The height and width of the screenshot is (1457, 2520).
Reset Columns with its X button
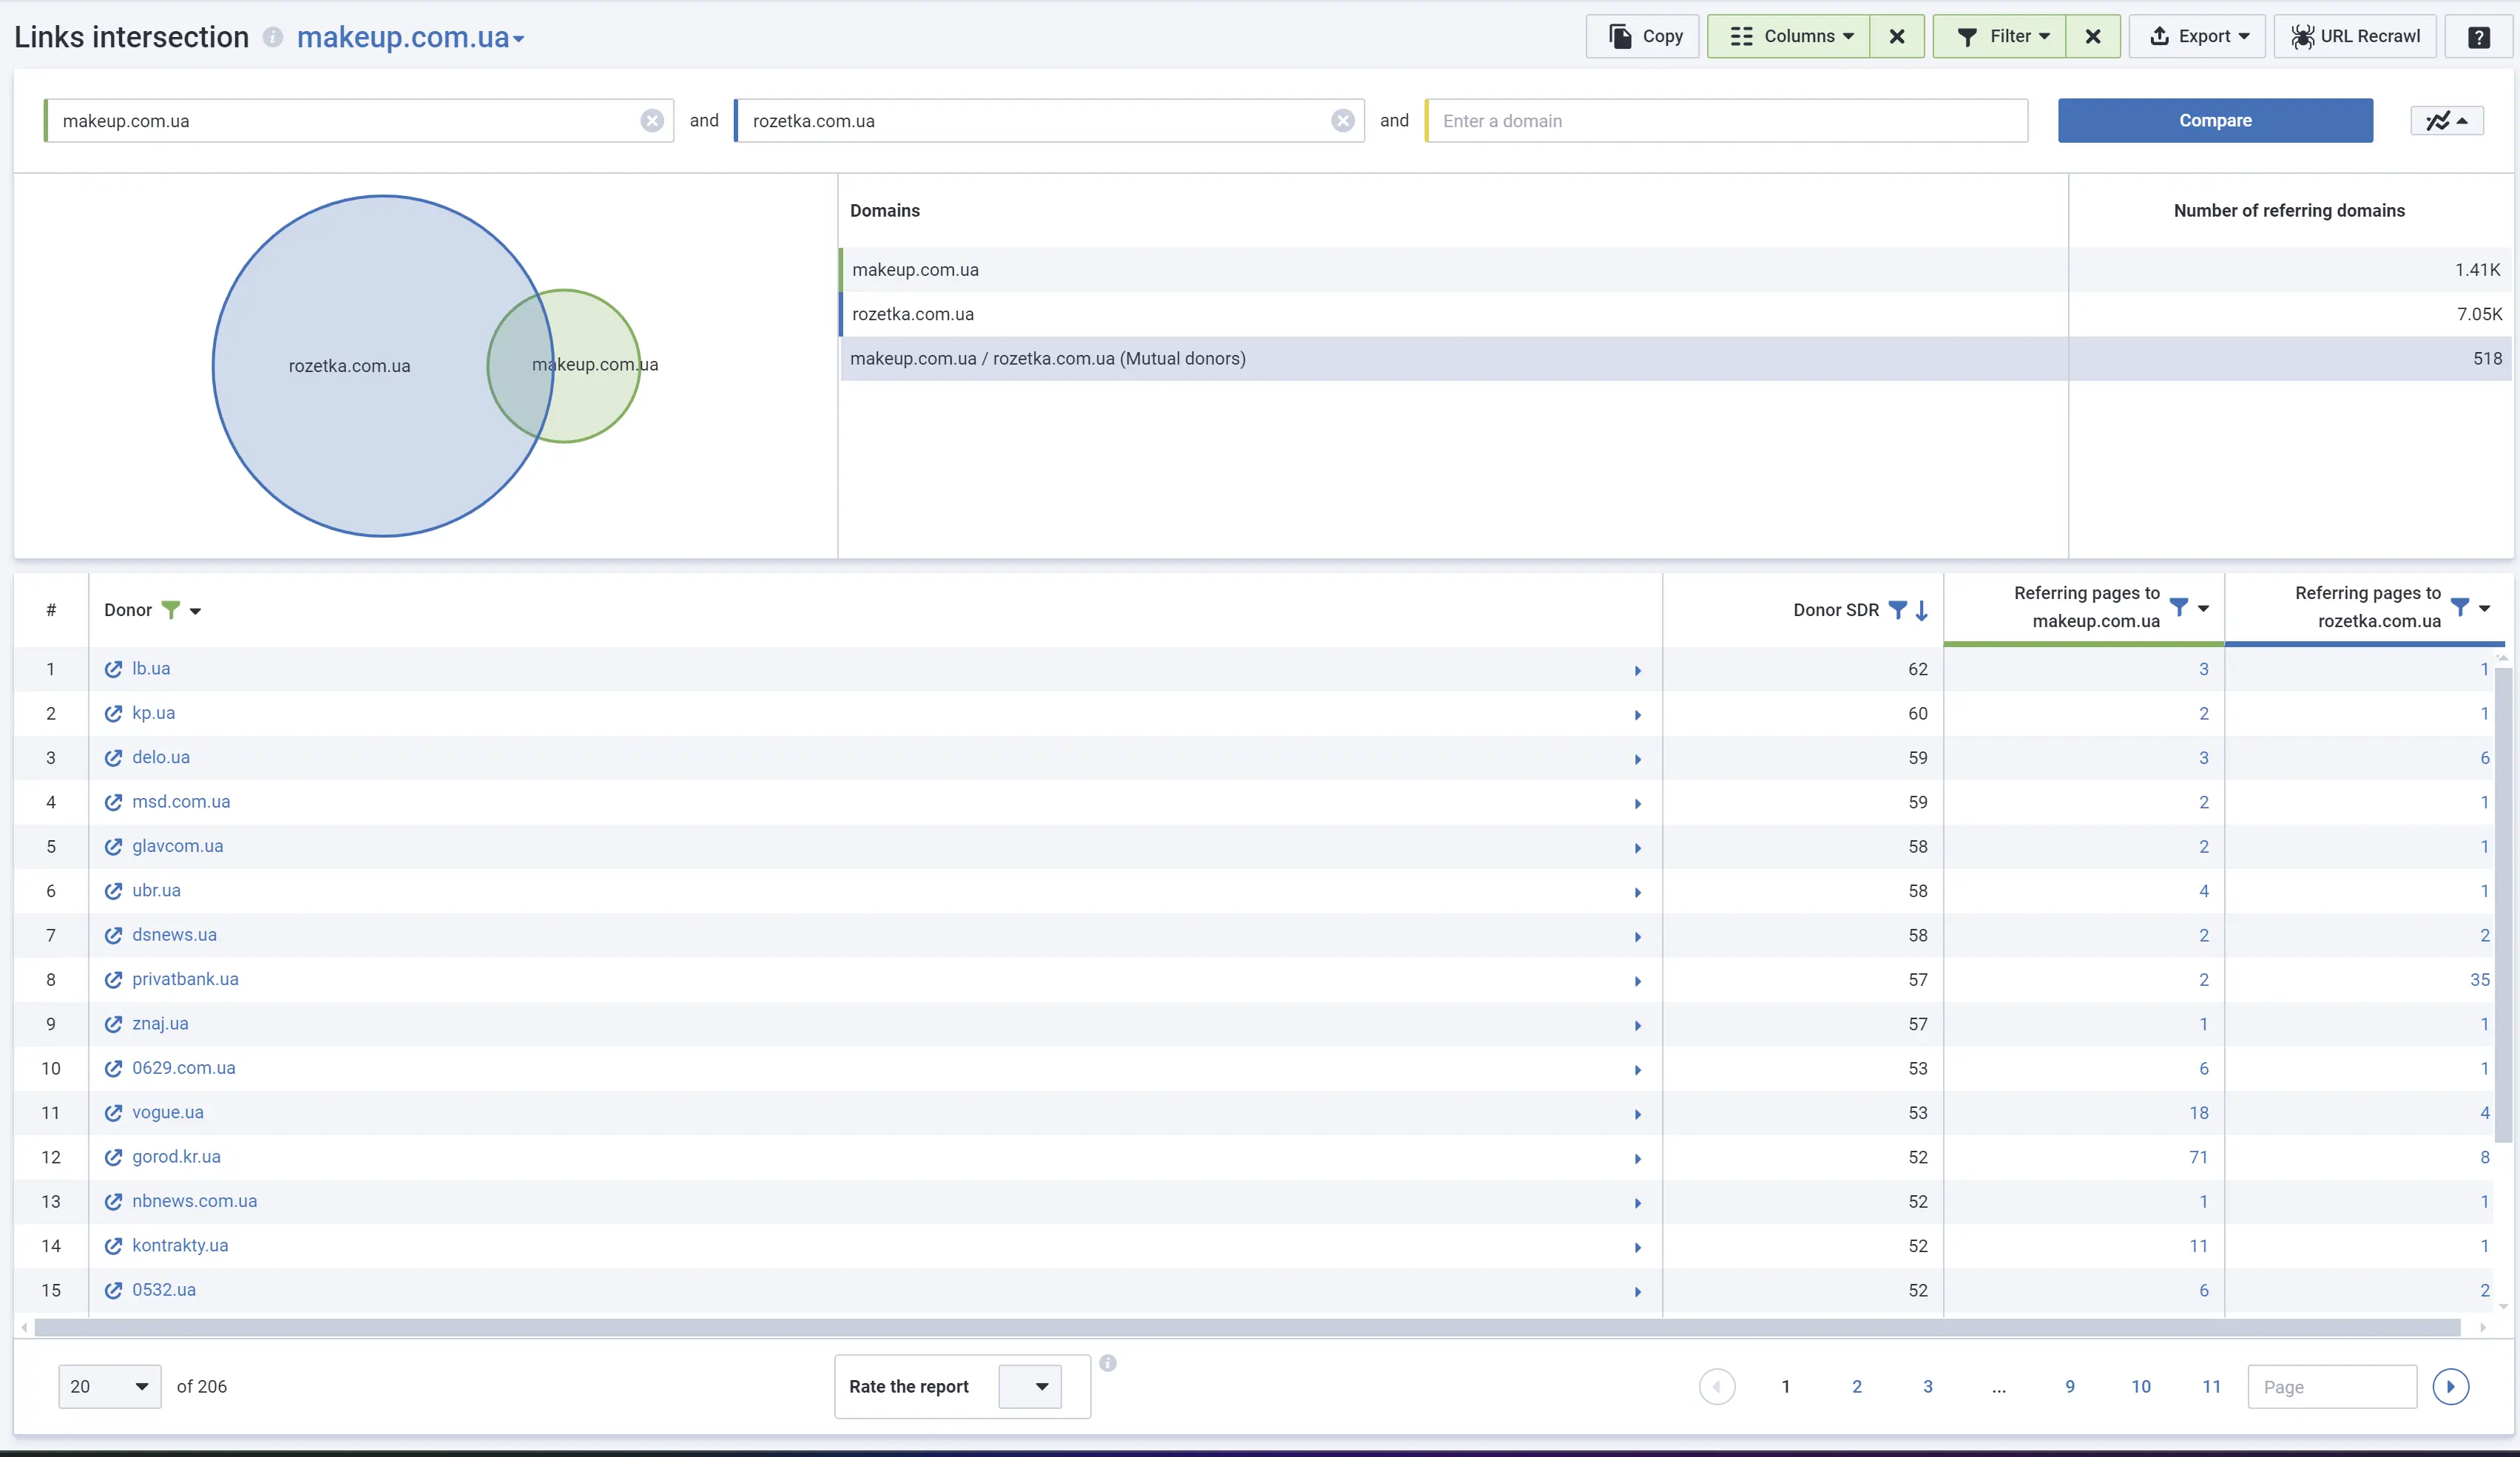1896,37
